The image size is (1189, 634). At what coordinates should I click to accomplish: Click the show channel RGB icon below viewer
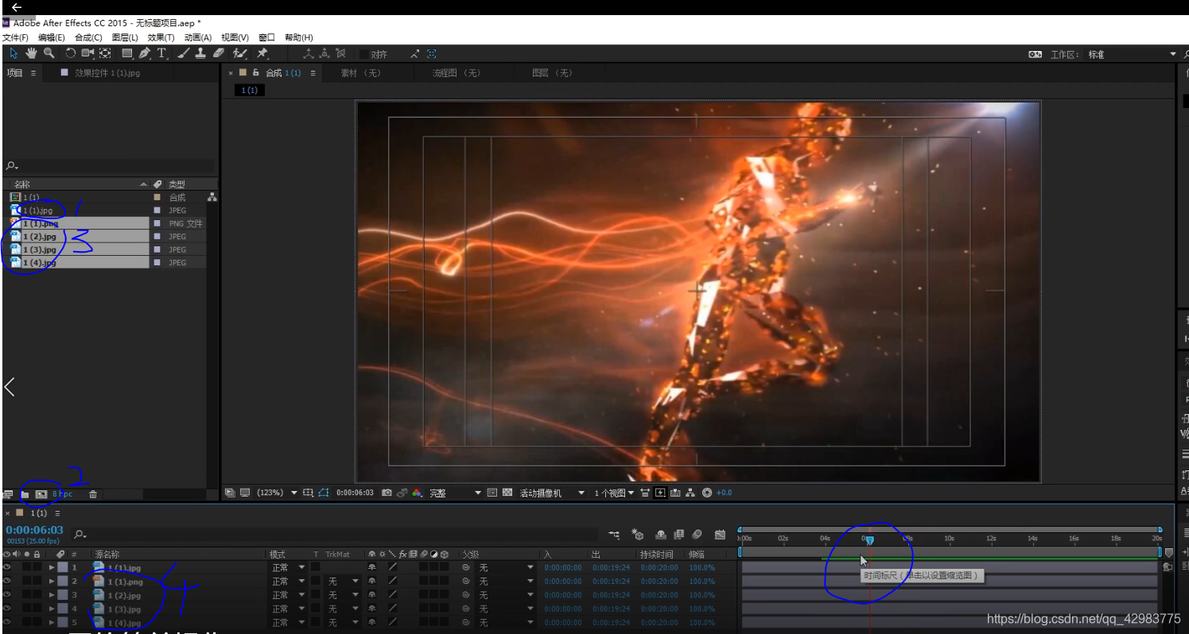[417, 493]
